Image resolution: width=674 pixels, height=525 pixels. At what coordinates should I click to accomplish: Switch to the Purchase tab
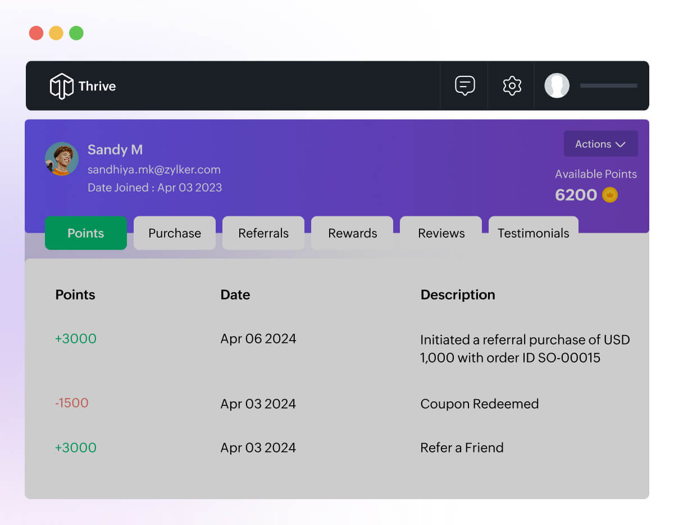coord(175,233)
